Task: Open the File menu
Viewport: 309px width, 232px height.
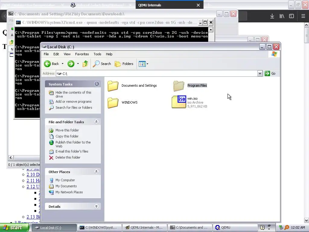Action: tap(46, 54)
